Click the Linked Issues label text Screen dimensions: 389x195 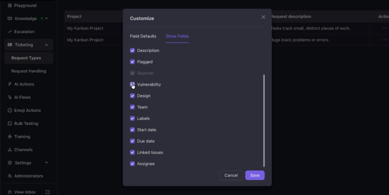click(x=150, y=152)
